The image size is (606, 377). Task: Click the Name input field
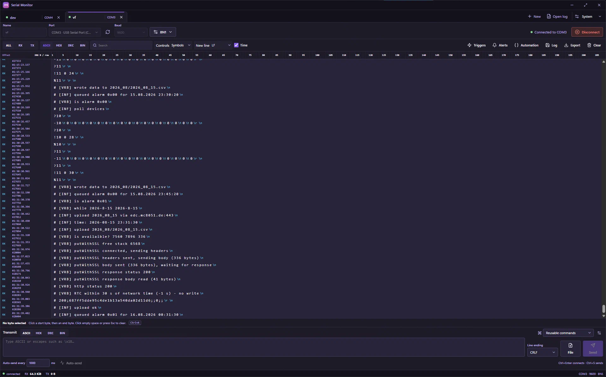(25, 32)
